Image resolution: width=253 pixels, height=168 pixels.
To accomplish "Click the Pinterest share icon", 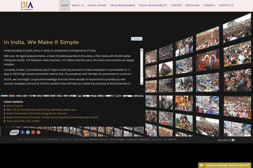I will tap(38, 132).
